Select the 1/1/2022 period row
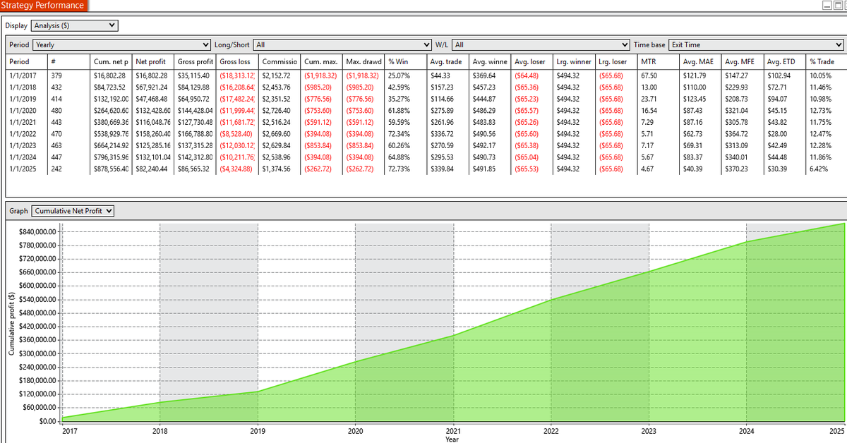Image resolution: width=847 pixels, height=443 pixels. pyautogui.click(x=425, y=134)
